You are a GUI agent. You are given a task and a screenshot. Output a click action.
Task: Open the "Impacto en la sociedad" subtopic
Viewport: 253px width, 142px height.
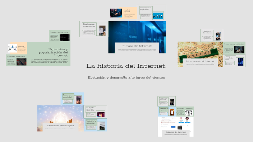[60, 32]
